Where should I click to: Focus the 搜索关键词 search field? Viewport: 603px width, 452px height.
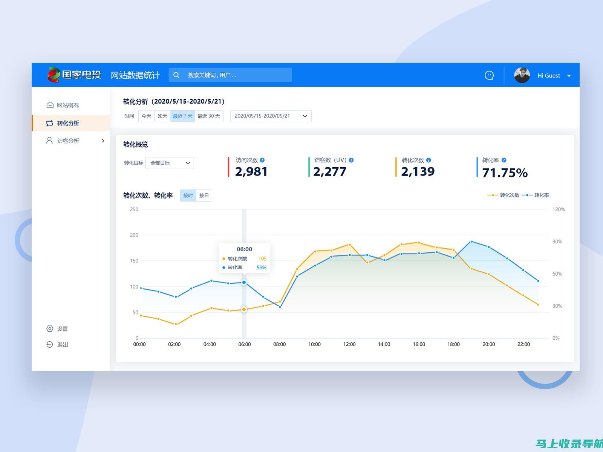[x=230, y=75]
